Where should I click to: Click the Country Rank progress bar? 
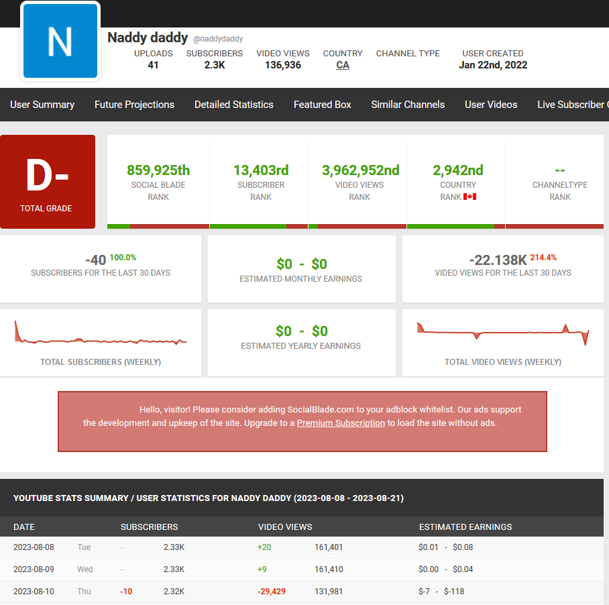pos(456,227)
